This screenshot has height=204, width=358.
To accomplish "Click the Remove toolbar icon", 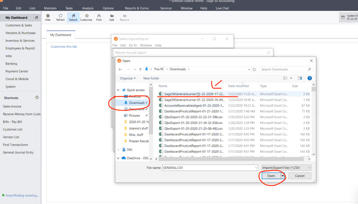I will coord(125,16).
